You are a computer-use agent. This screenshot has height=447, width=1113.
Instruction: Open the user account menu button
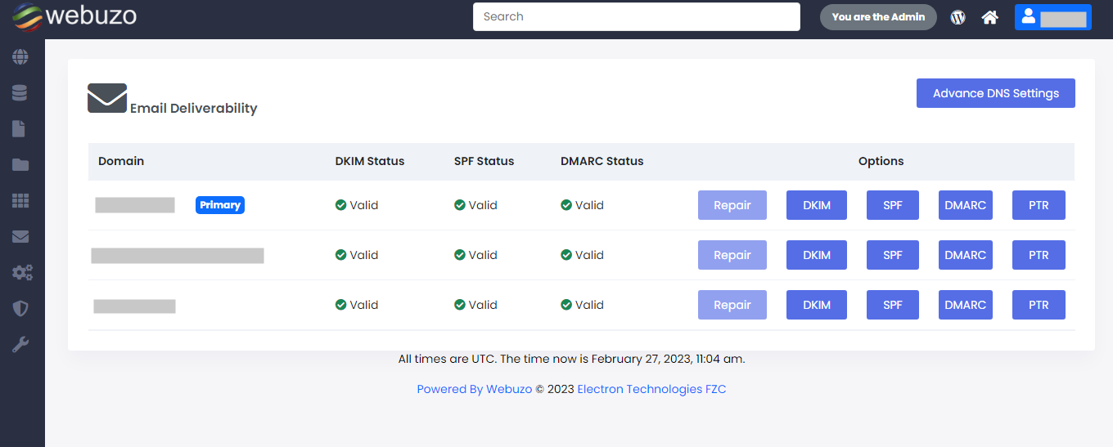[1052, 17]
